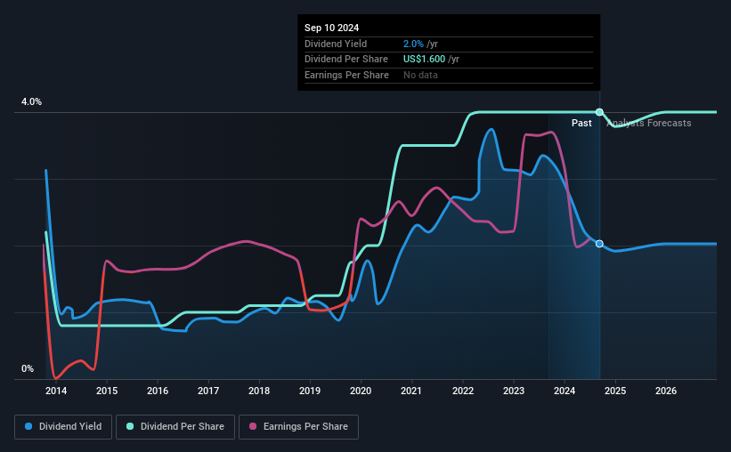Click the 4.0% y-axis label
Viewport: 731px width, 452px height.
[x=32, y=101]
